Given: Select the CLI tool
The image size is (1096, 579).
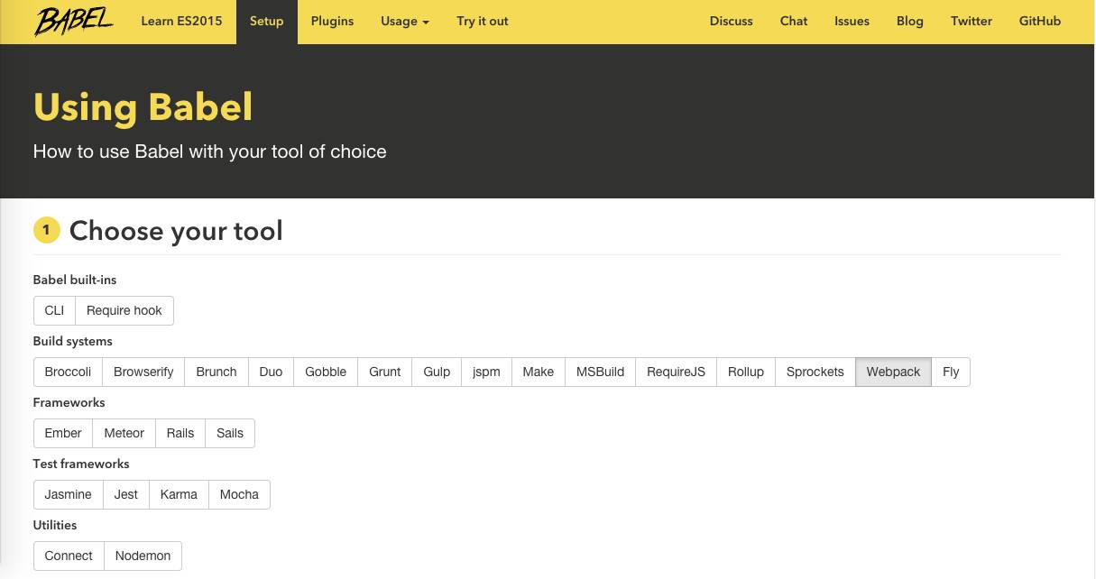Looking at the screenshot, I should (x=54, y=310).
